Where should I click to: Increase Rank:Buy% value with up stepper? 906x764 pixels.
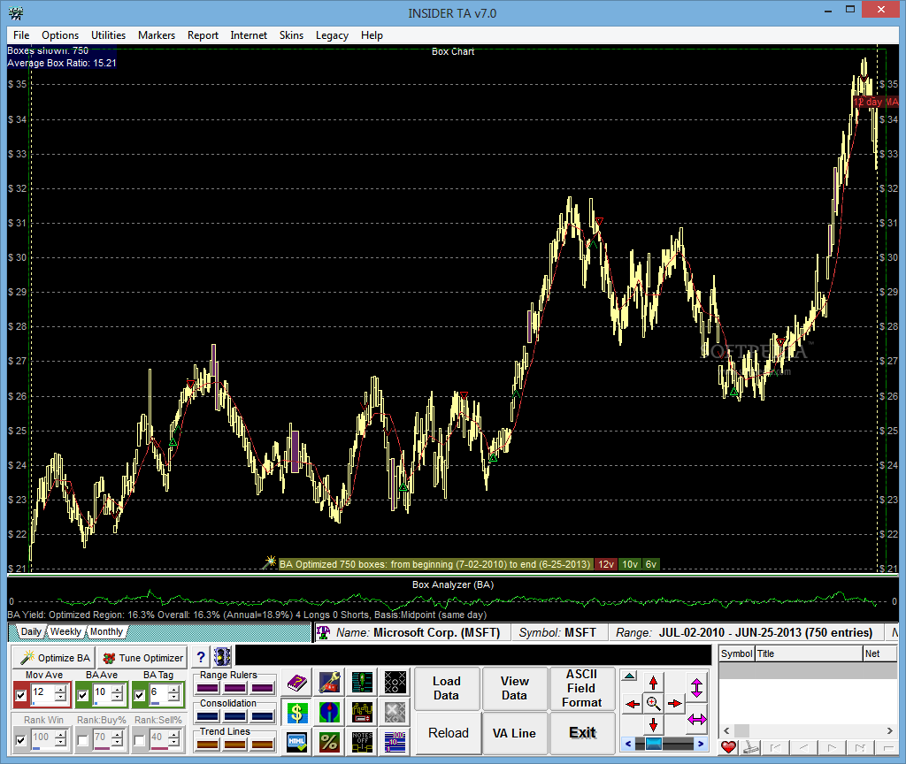(x=118, y=735)
